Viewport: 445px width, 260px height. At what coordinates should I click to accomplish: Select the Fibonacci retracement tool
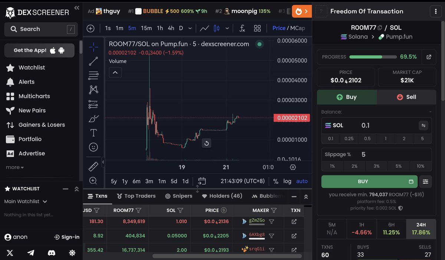point(93,76)
